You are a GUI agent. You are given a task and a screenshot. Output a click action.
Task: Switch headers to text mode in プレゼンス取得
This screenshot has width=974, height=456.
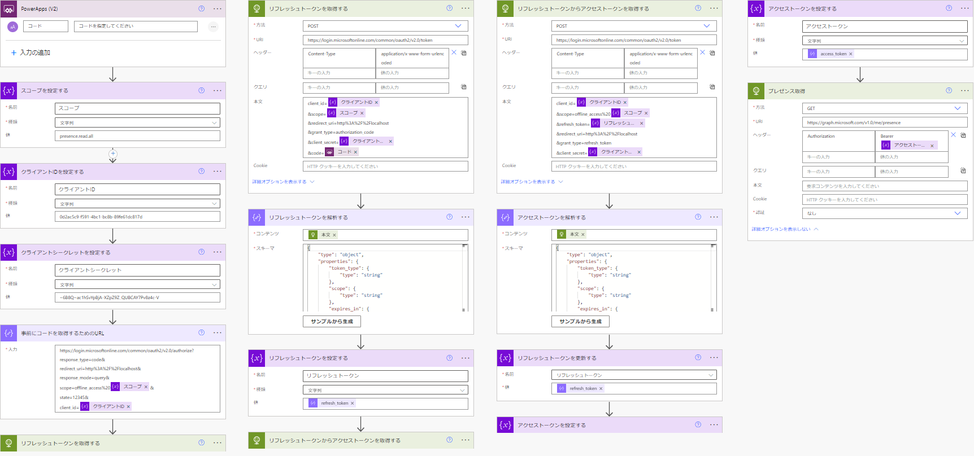pyautogui.click(x=963, y=135)
